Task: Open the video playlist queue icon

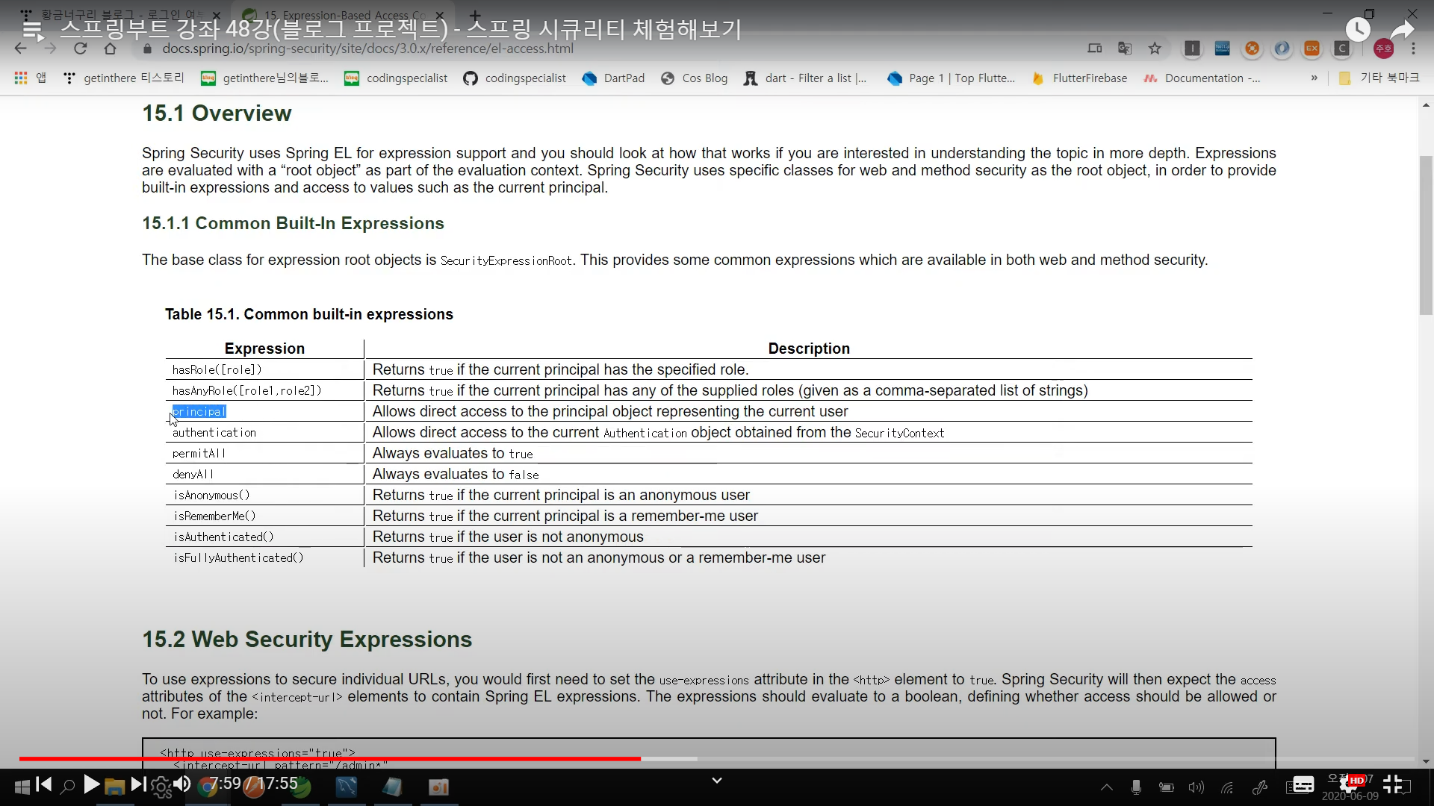Action: click(32, 30)
